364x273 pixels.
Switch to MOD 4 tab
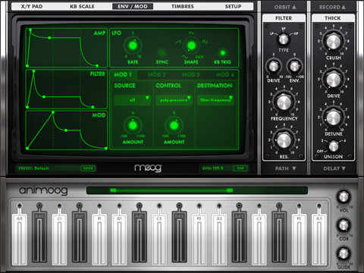(225, 74)
